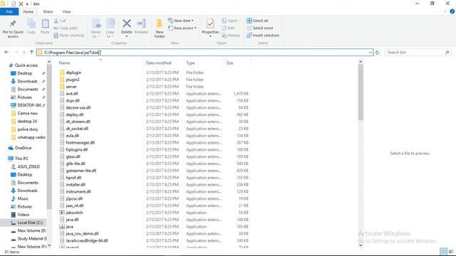Choose Paste shortcut in Clipboard group
The width and height of the screenshot is (456, 256).
point(69,35)
